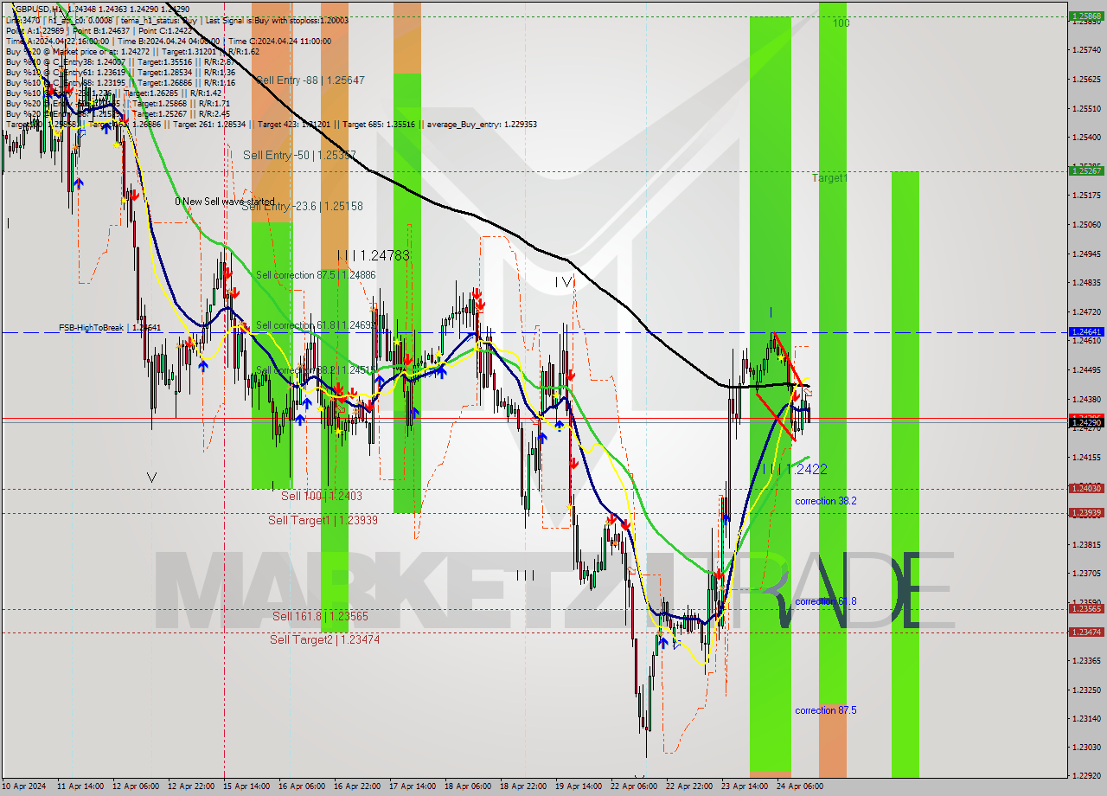The height and width of the screenshot is (796, 1107).
Task: Click the 'Sell Target2 | 1.23474' label
Action: click(x=324, y=639)
